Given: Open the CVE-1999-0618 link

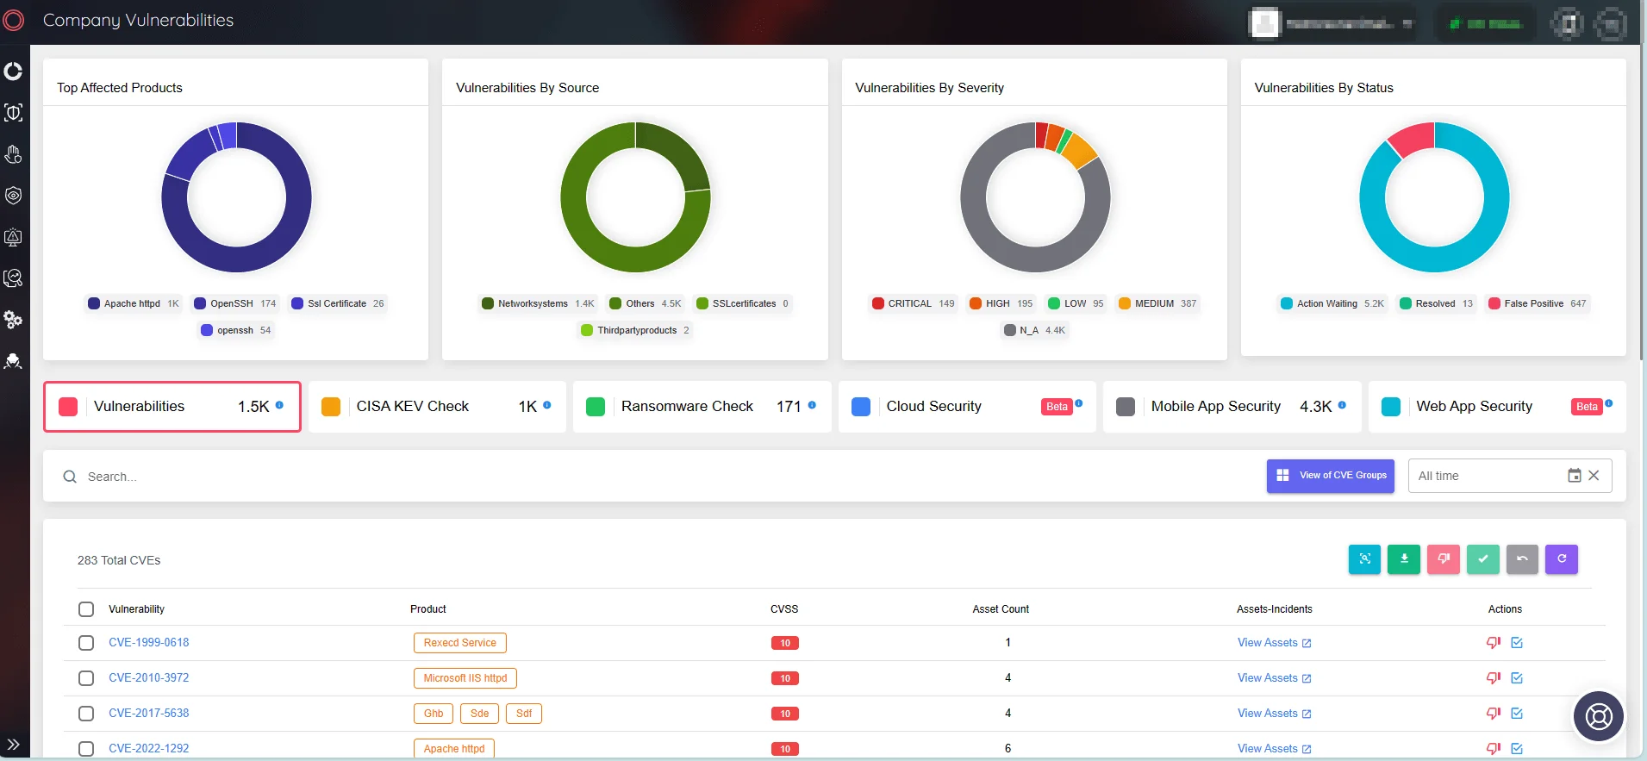Looking at the screenshot, I should click(148, 643).
